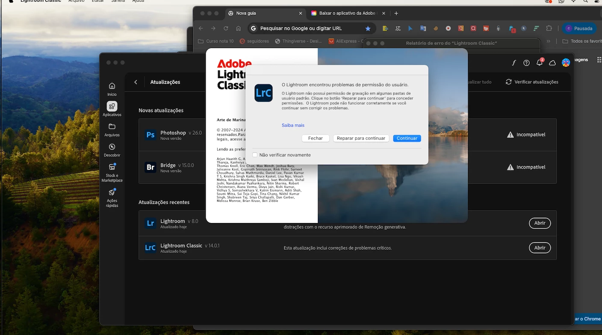Click Relatório de erro window title

pos(451,43)
